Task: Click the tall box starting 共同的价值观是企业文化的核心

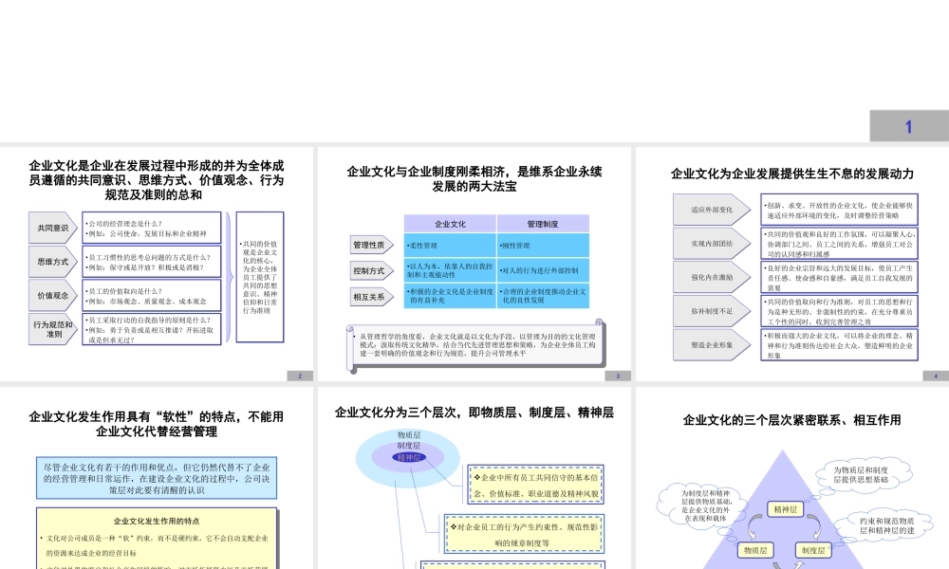Action: click(x=260, y=277)
